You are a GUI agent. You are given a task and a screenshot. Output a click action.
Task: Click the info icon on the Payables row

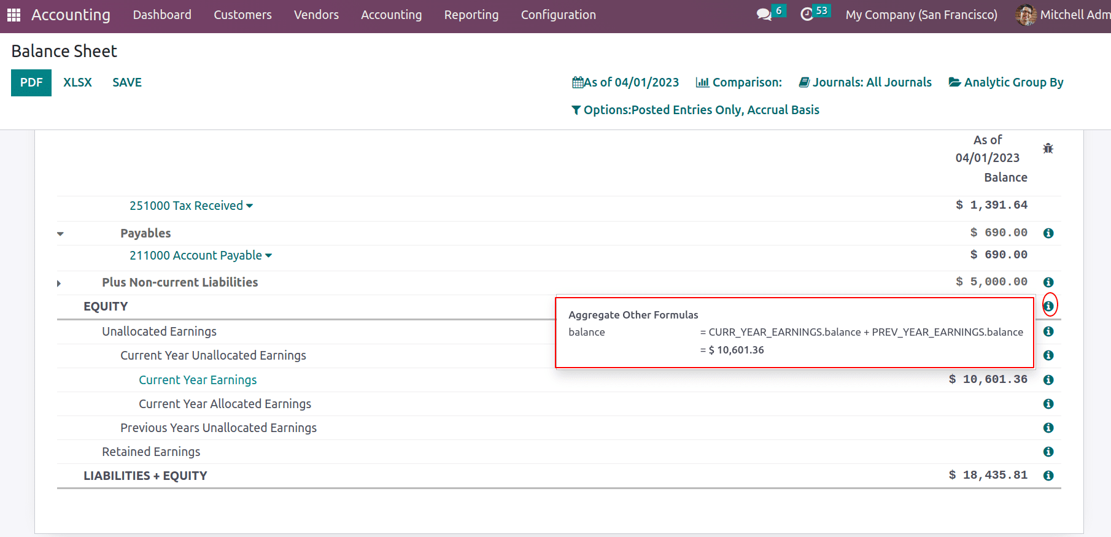tap(1048, 233)
